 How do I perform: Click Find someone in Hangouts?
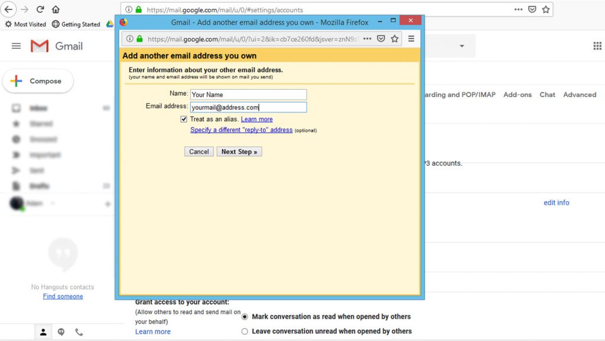(63, 296)
